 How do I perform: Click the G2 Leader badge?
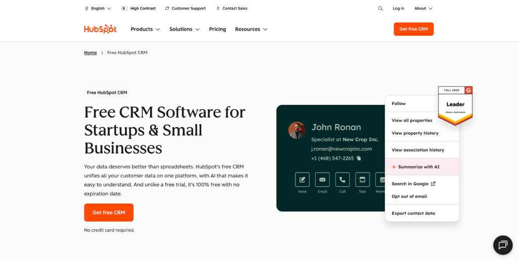[x=455, y=105]
